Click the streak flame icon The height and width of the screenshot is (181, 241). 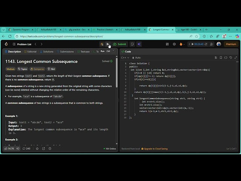(181, 44)
